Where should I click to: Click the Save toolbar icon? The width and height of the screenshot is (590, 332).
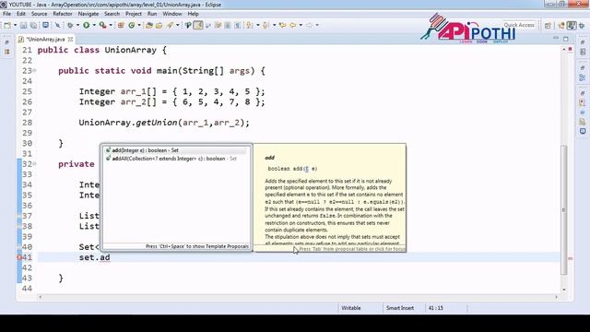click(x=23, y=25)
